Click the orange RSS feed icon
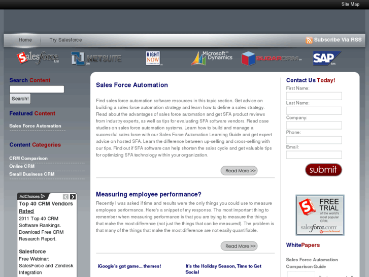 (x=309, y=40)
